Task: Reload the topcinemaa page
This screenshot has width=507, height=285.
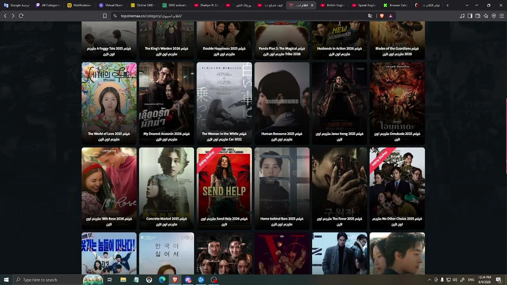Action: pyautogui.click(x=21, y=16)
